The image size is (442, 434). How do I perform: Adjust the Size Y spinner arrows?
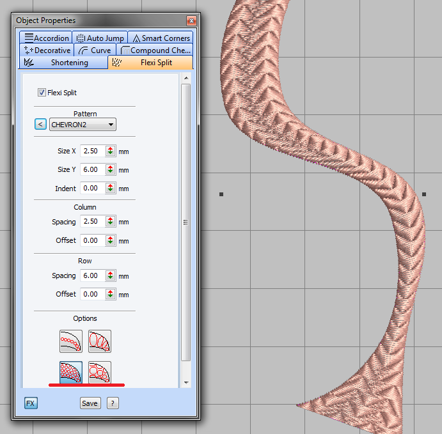[111, 170]
